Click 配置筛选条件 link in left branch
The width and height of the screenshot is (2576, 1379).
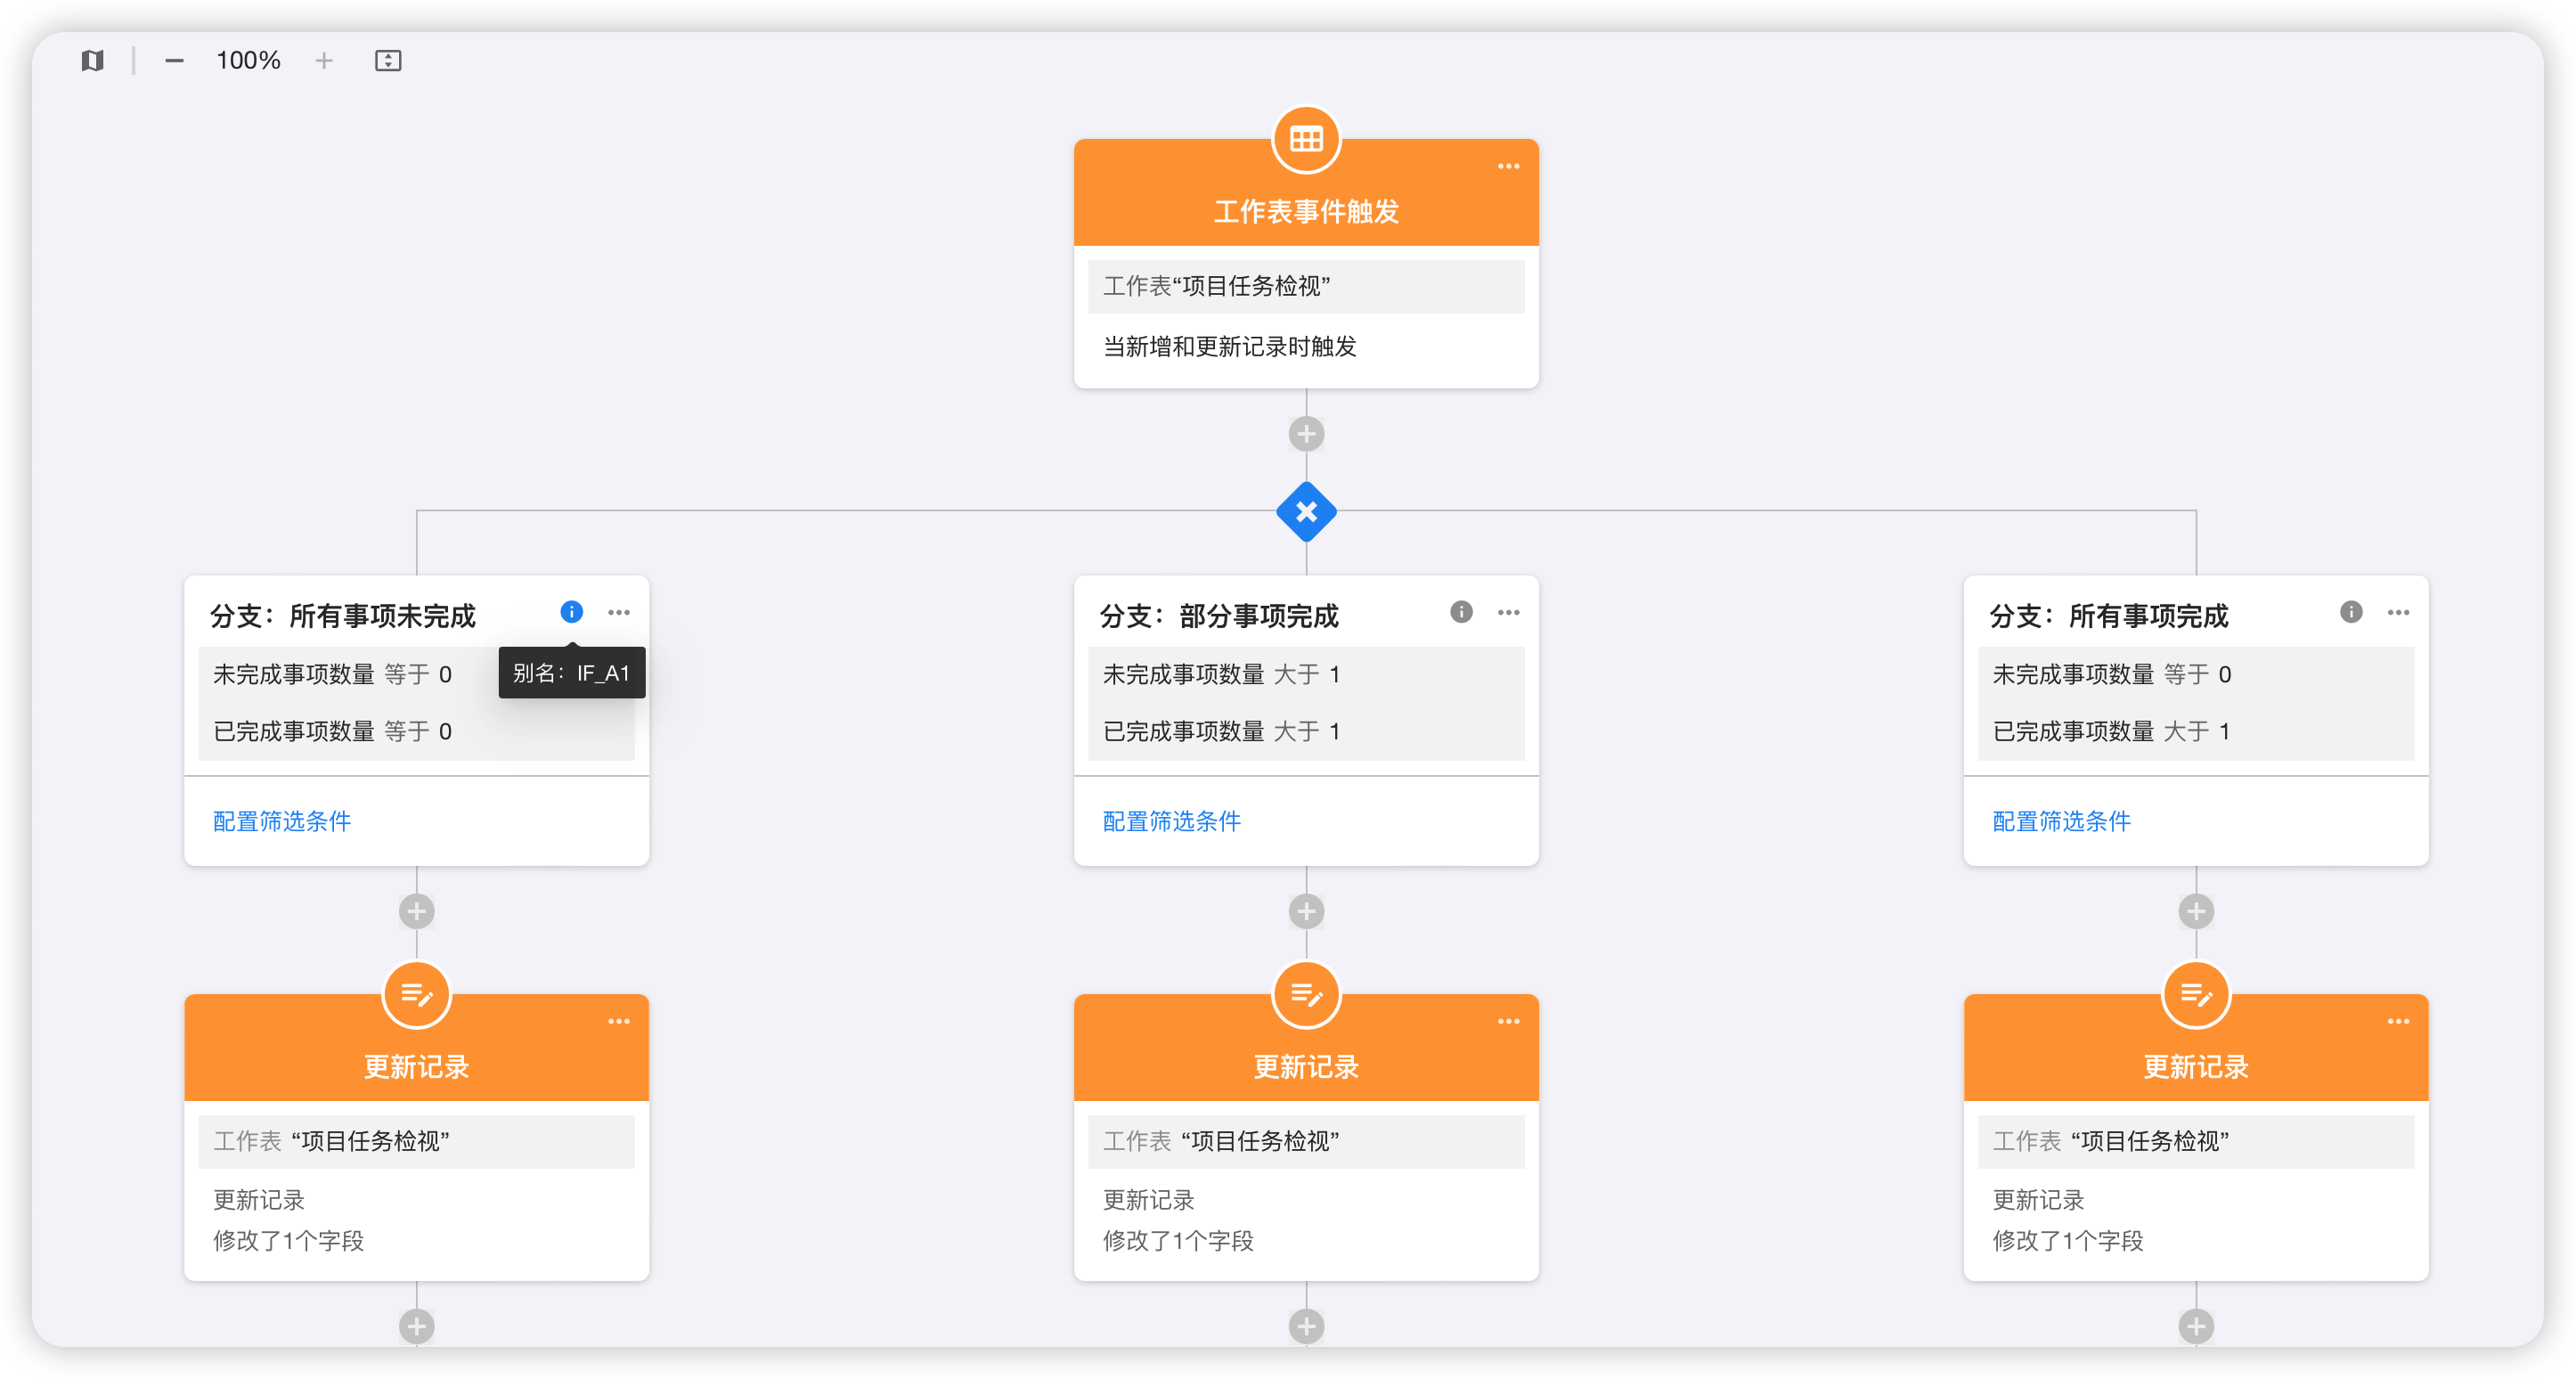click(282, 821)
